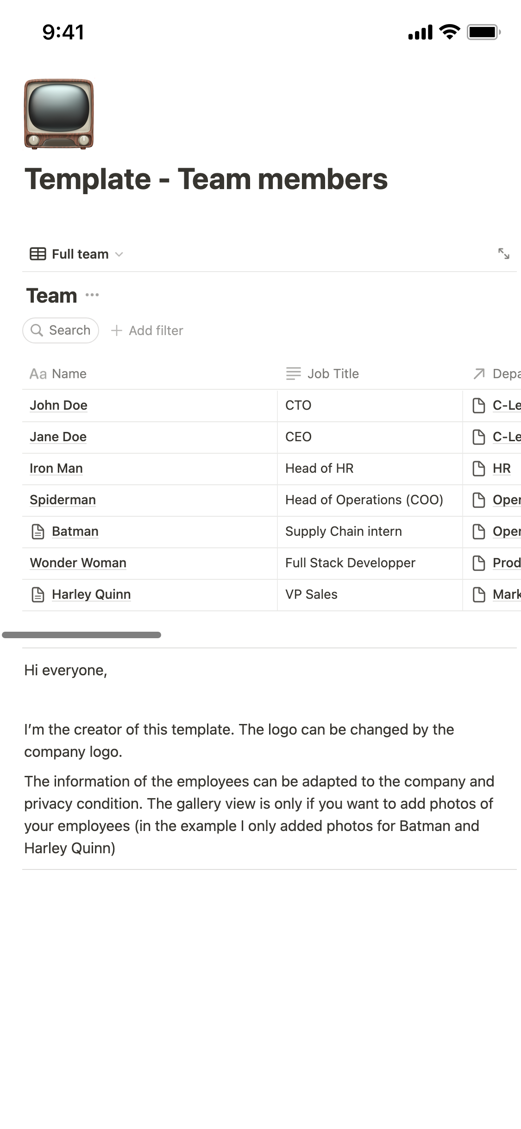
Task: Click the page icon beside Batman
Action: pos(38,532)
